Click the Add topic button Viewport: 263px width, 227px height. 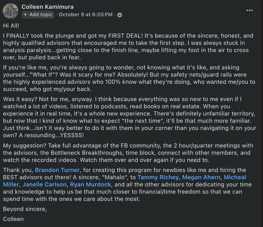[38, 15]
